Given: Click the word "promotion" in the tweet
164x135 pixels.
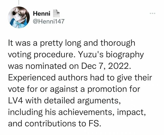Looking at the screenshot, I should [x=107, y=89].
